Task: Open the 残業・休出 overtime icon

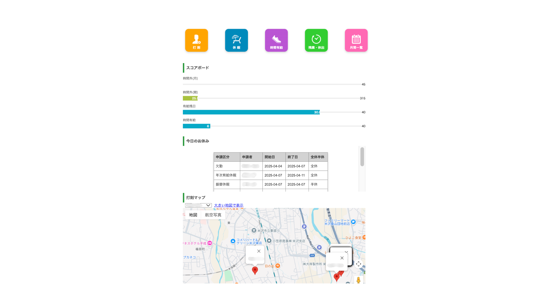Action: (x=316, y=40)
